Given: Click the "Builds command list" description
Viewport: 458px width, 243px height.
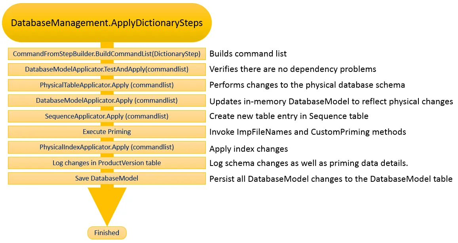Looking at the screenshot, I should (248, 54).
